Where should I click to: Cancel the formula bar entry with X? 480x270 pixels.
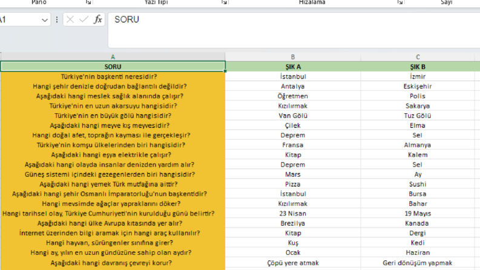point(70,19)
